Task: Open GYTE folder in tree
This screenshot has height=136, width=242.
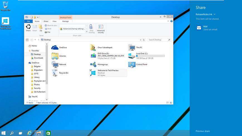Action: pos(35,74)
